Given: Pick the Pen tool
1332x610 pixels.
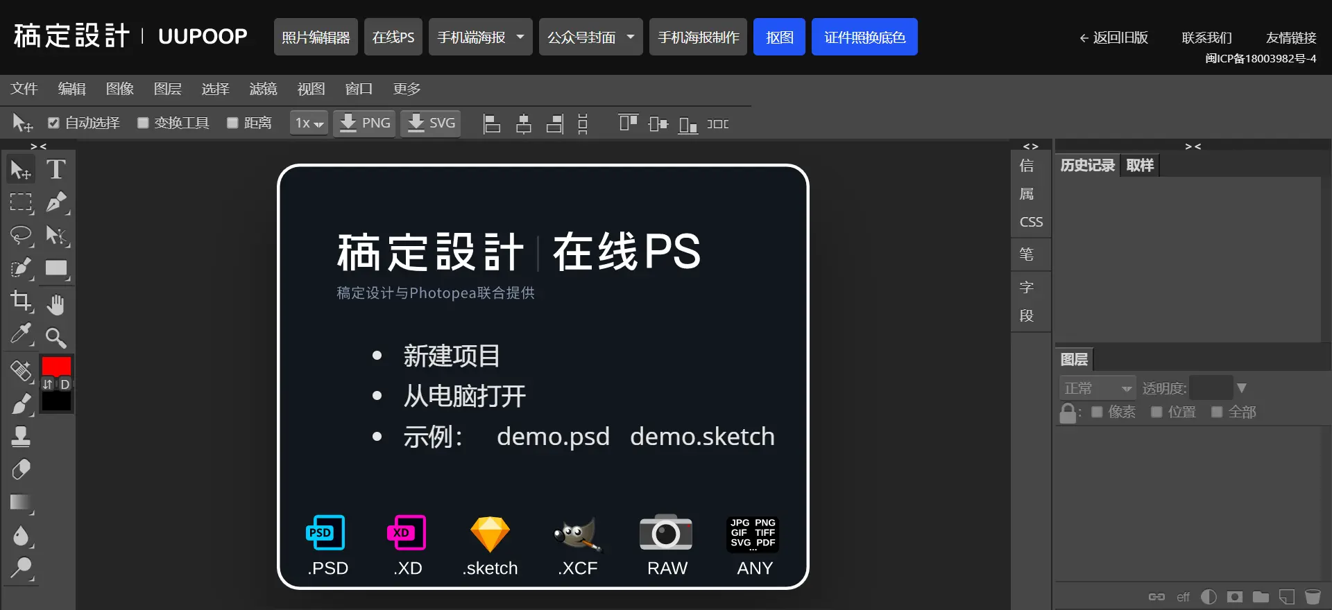Looking at the screenshot, I should [56, 202].
